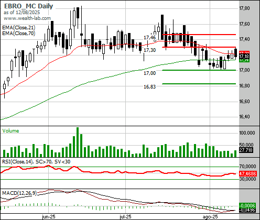Click the tallest volume bar in June
The image size is (260, 220).
click(x=78, y=142)
